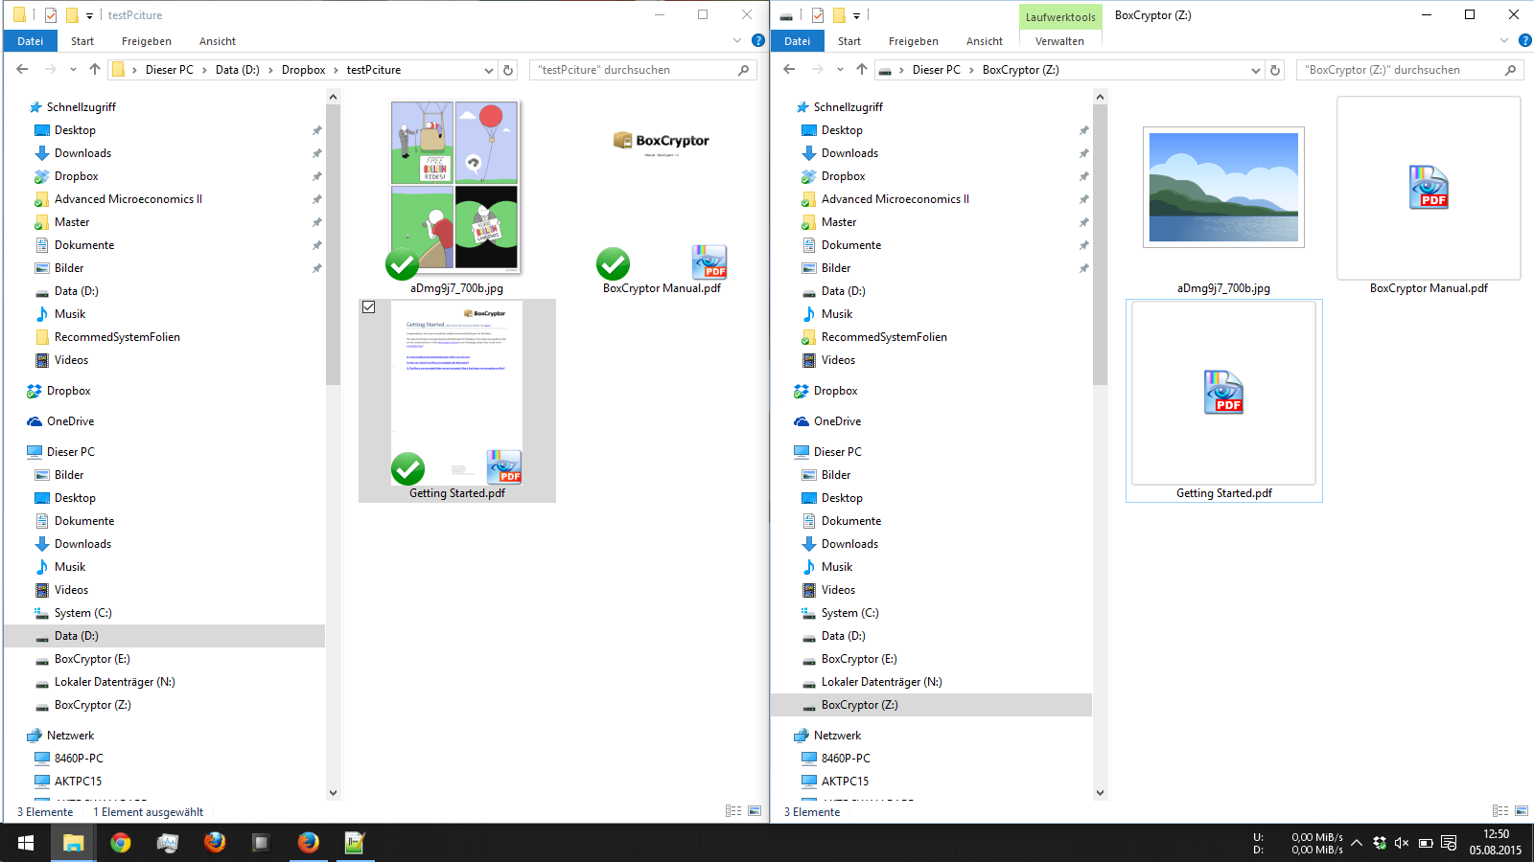
Task: Open help in the BoxCryptor (Z:) window
Action: pyautogui.click(x=1525, y=41)
